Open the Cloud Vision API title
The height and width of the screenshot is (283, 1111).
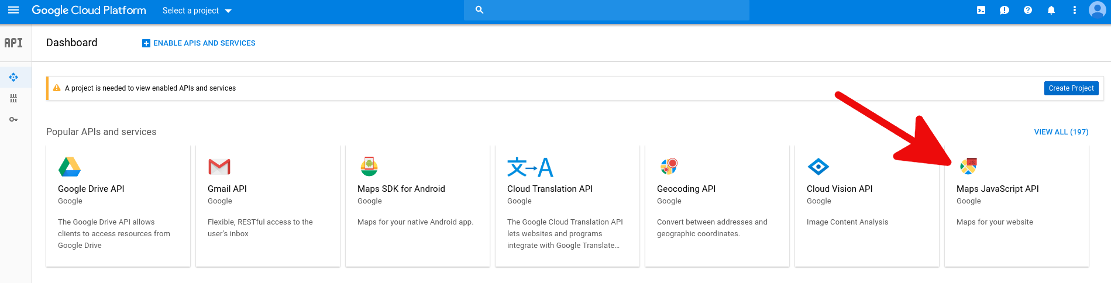(840, 189)
